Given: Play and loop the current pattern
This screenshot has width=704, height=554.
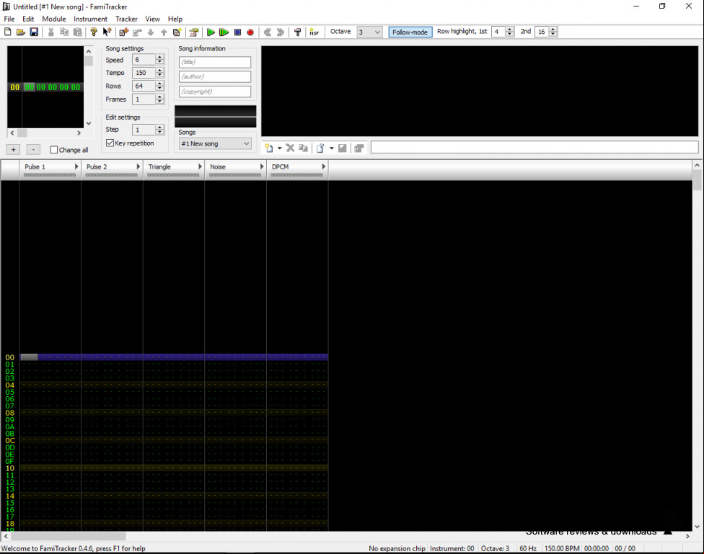Looking at the screenshot, I should point(224,32).
